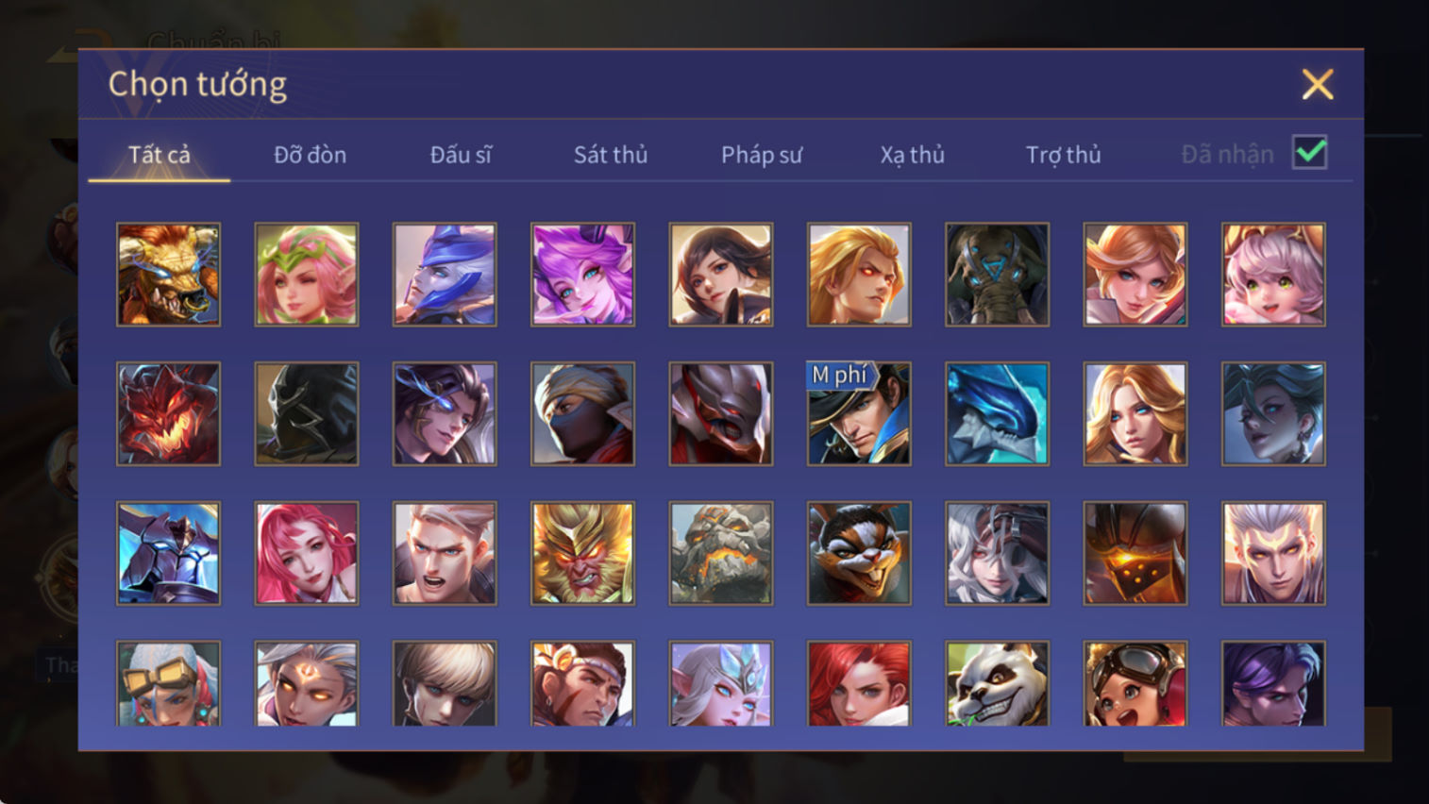Pick the hero marked "M phí"

tap(859, 413)
